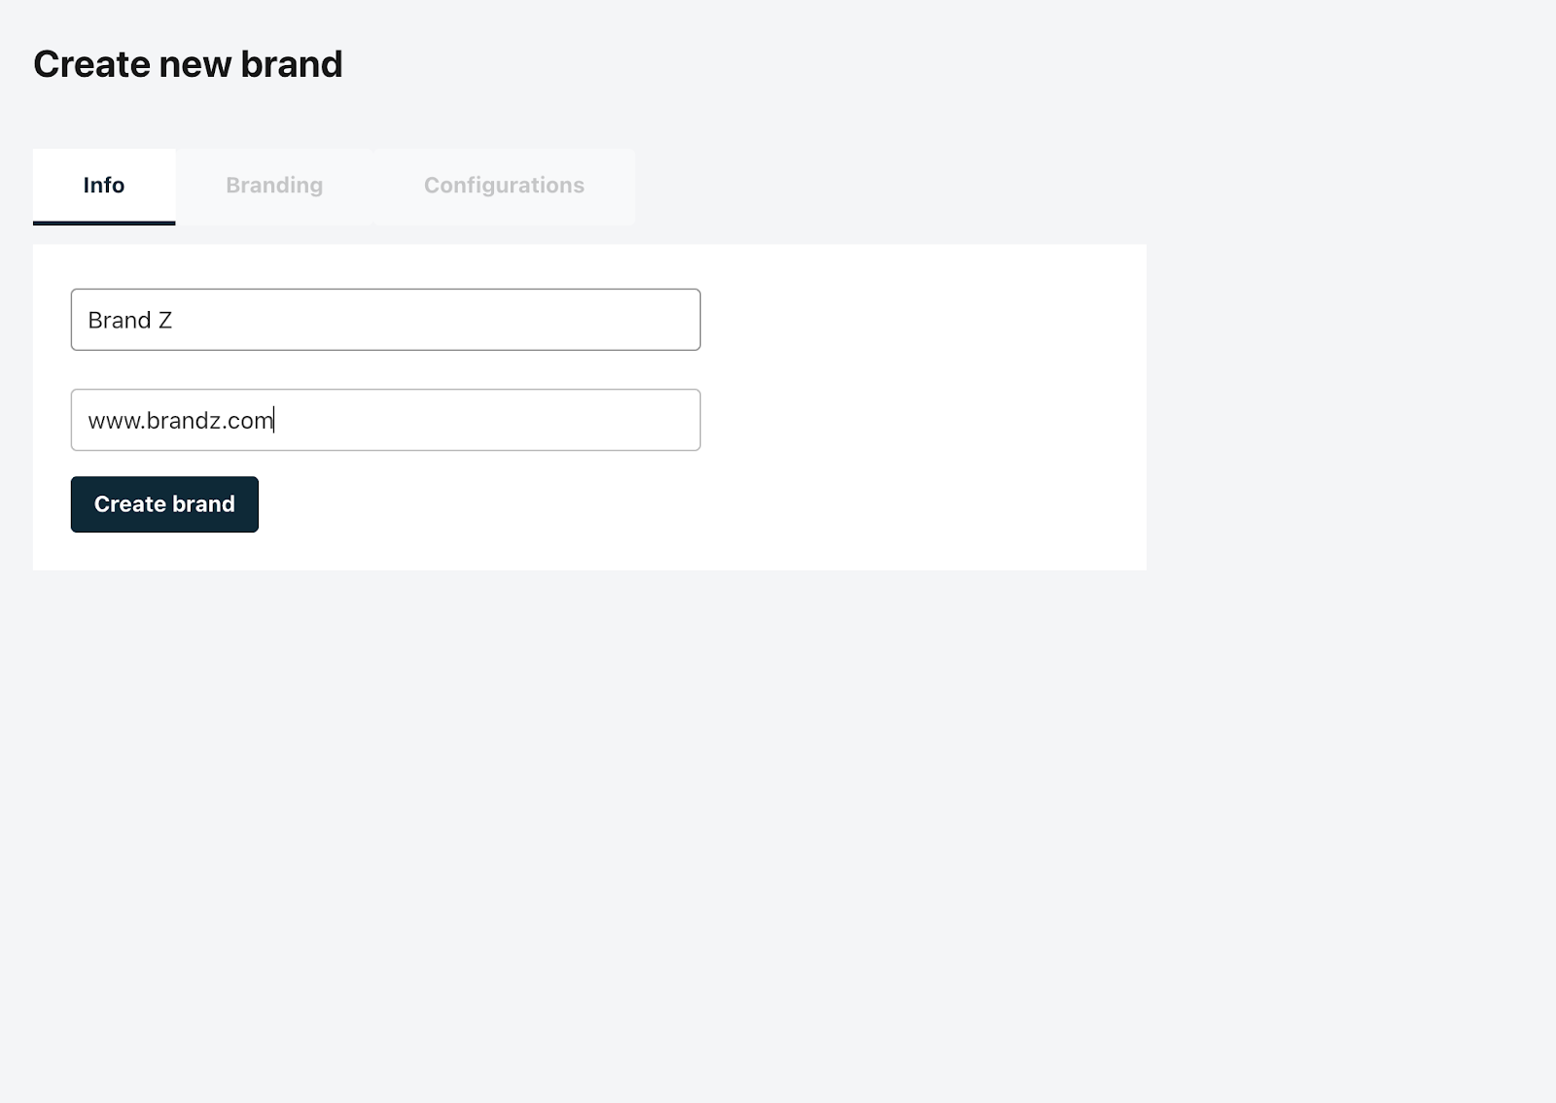Viewport: 1556px width, 1103px height.
Task: Open the Branding tab
Action: (x=274, y=186)
